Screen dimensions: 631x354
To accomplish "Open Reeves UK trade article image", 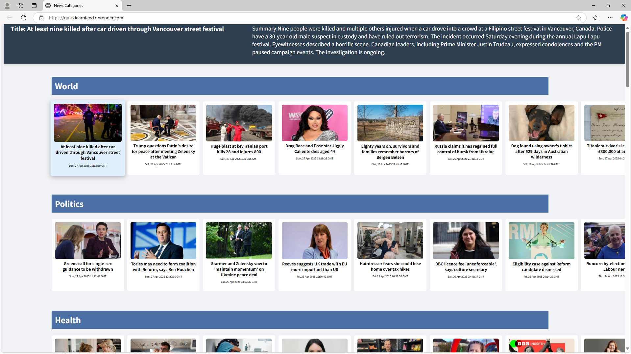I will click(315, 240).
